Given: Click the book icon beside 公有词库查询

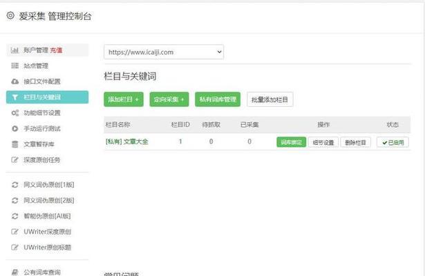Looking at the screenshot, I should pyautogui.click(x=15, y=273).
